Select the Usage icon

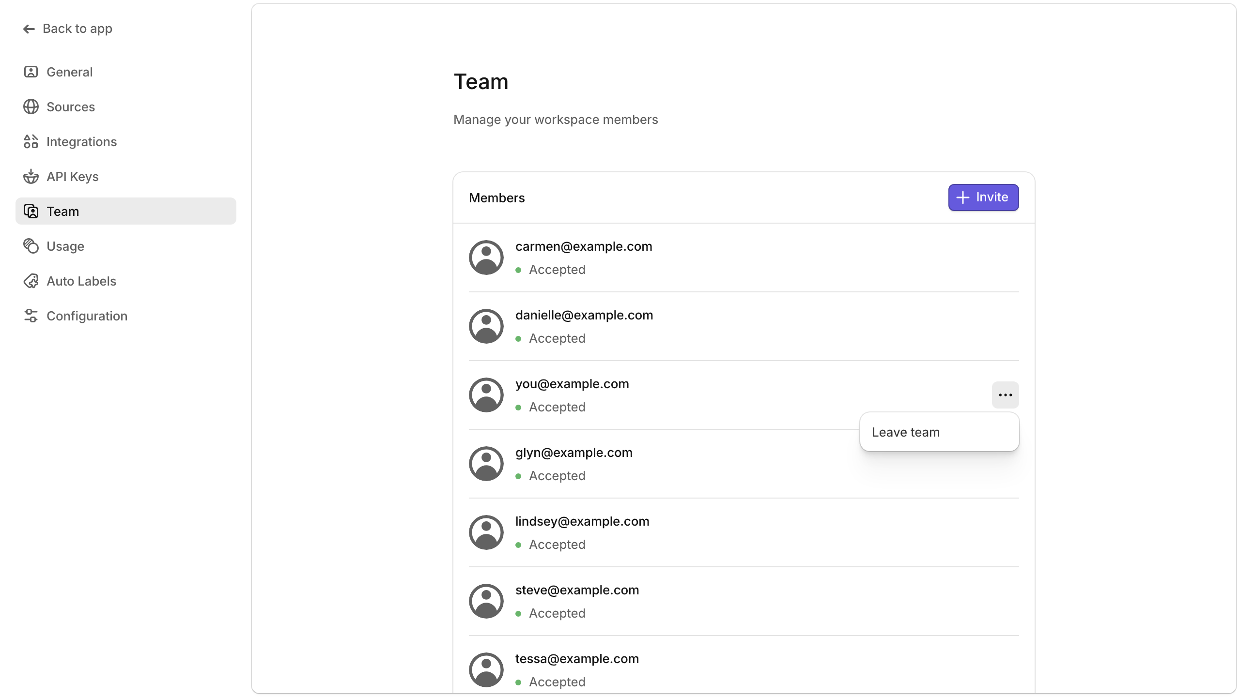31,246
